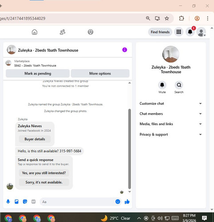Click the browser address bar URL

(x=23, y=19)
